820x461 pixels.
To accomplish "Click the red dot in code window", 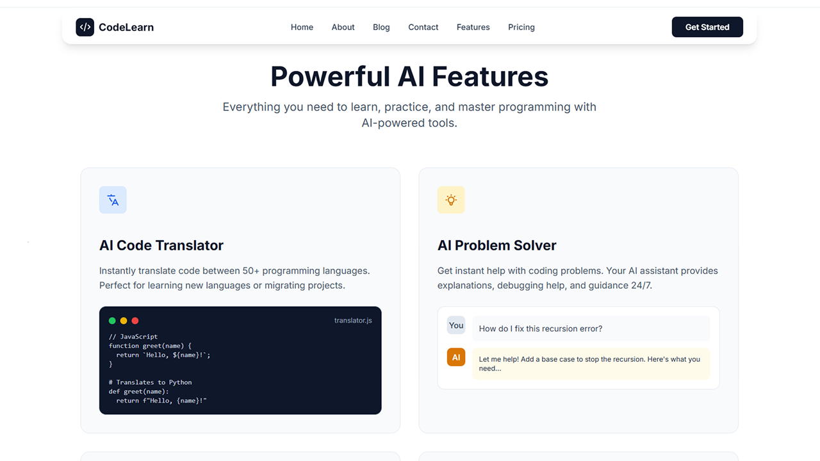I will 135,321.
